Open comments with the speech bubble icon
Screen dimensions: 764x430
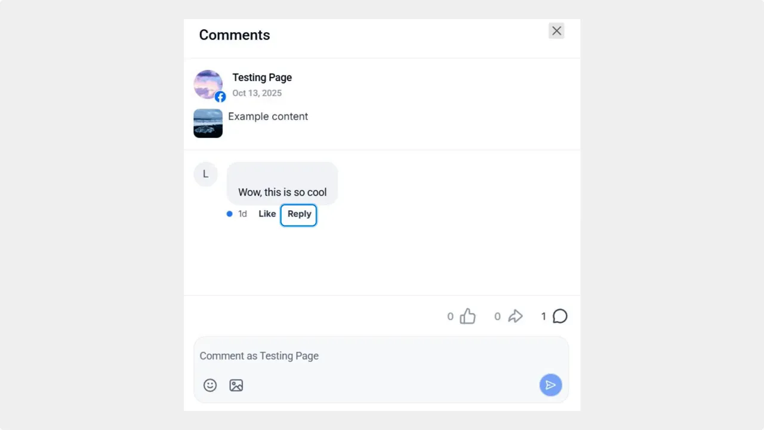coord(560,316)
